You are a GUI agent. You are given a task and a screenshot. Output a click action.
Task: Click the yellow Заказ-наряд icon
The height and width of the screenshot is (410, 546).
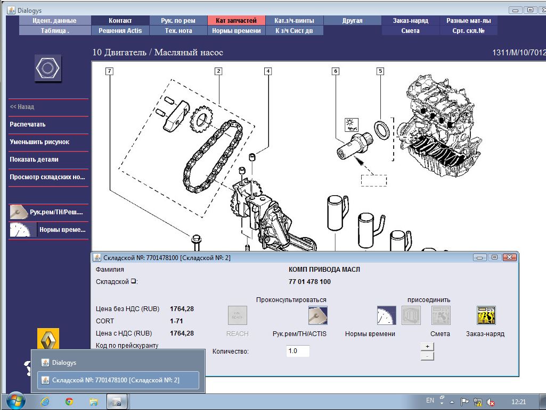pos(486,315)
